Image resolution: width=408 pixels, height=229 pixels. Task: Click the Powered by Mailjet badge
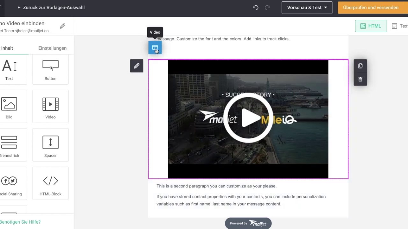click(x=248, y=223)
